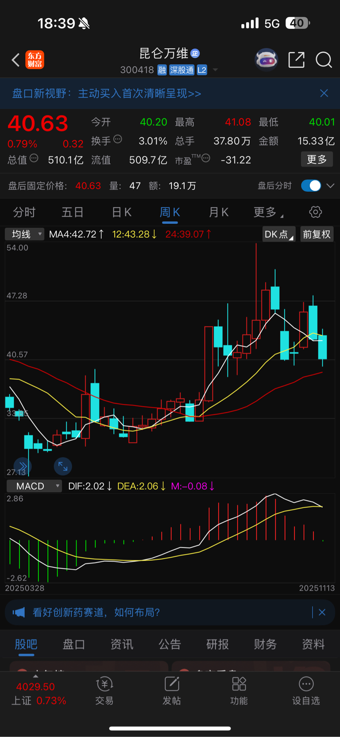Close the 盘口新视野 banner
Screen dimensions: 340x737
(324, 93)
